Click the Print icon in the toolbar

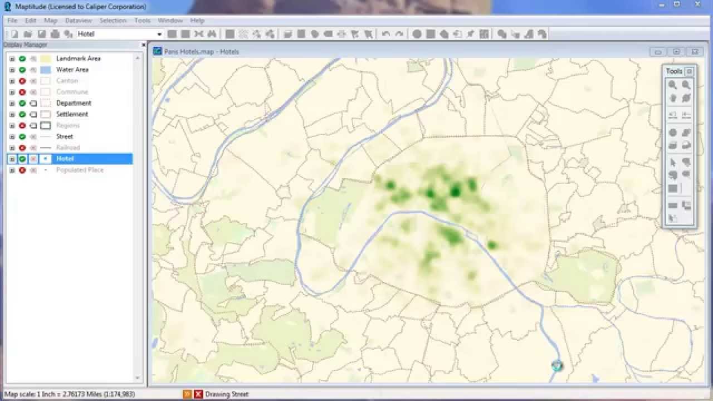click(x=55, y=34)
